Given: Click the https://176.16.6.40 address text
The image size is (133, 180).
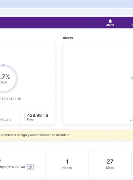Looking at the screenshot, I should coord(12,167).
